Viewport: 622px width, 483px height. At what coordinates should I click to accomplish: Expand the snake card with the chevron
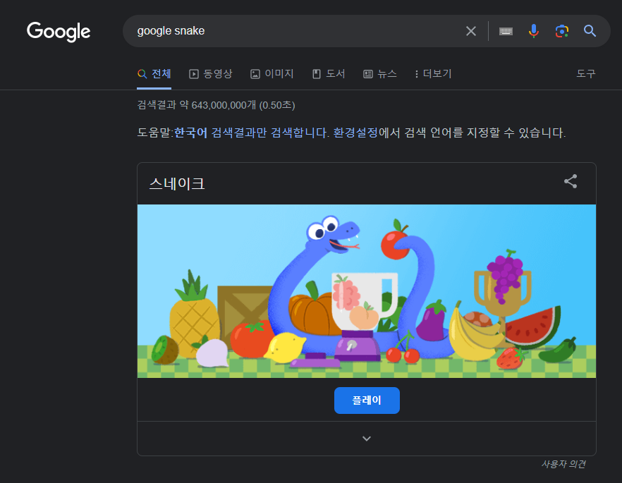pos(367,439)
